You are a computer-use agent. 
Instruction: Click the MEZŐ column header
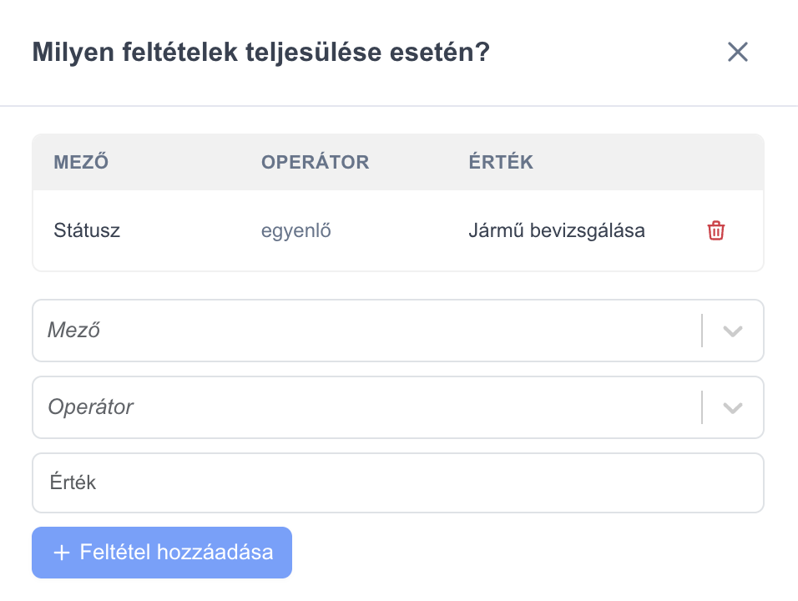pos(81,162)
